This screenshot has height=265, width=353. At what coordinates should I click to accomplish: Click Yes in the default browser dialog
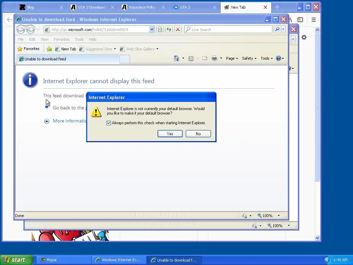click(170, 134)
